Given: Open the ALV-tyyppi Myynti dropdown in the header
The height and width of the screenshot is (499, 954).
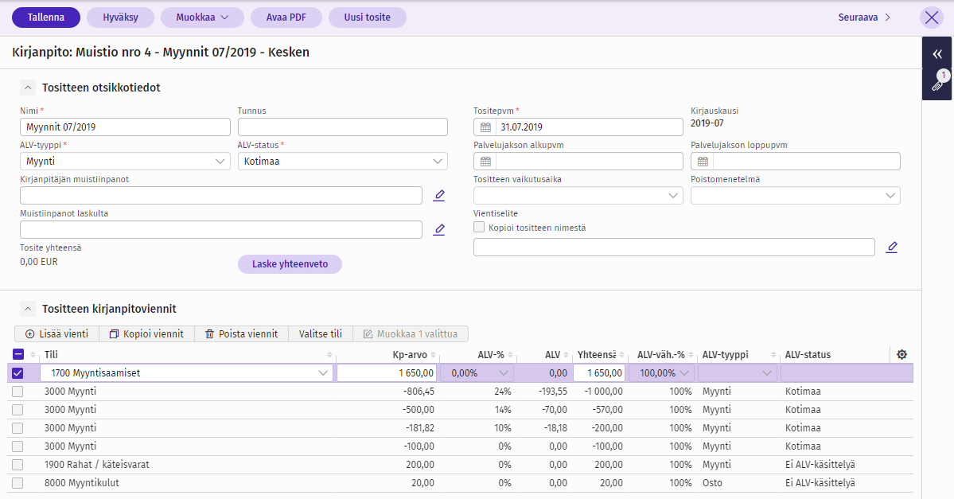Looking at the screenshot, I should coord(125,162).
